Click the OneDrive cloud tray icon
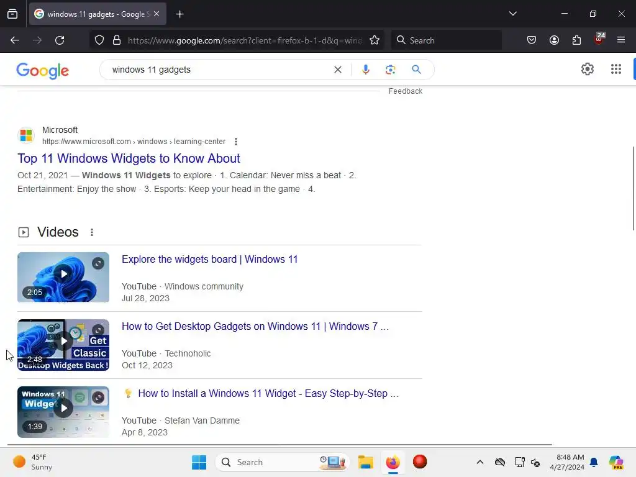Screen dimensions: 636x477 (x=500, y=462)
